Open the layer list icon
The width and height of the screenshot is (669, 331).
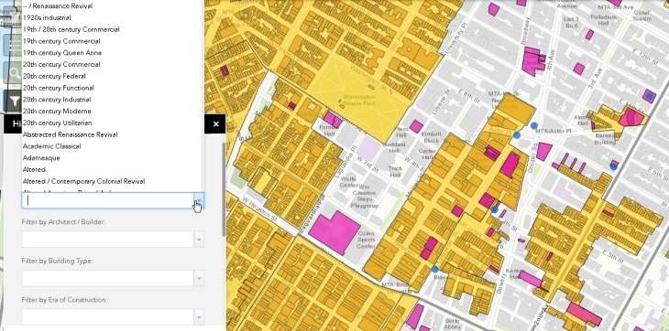pos(14,45)
